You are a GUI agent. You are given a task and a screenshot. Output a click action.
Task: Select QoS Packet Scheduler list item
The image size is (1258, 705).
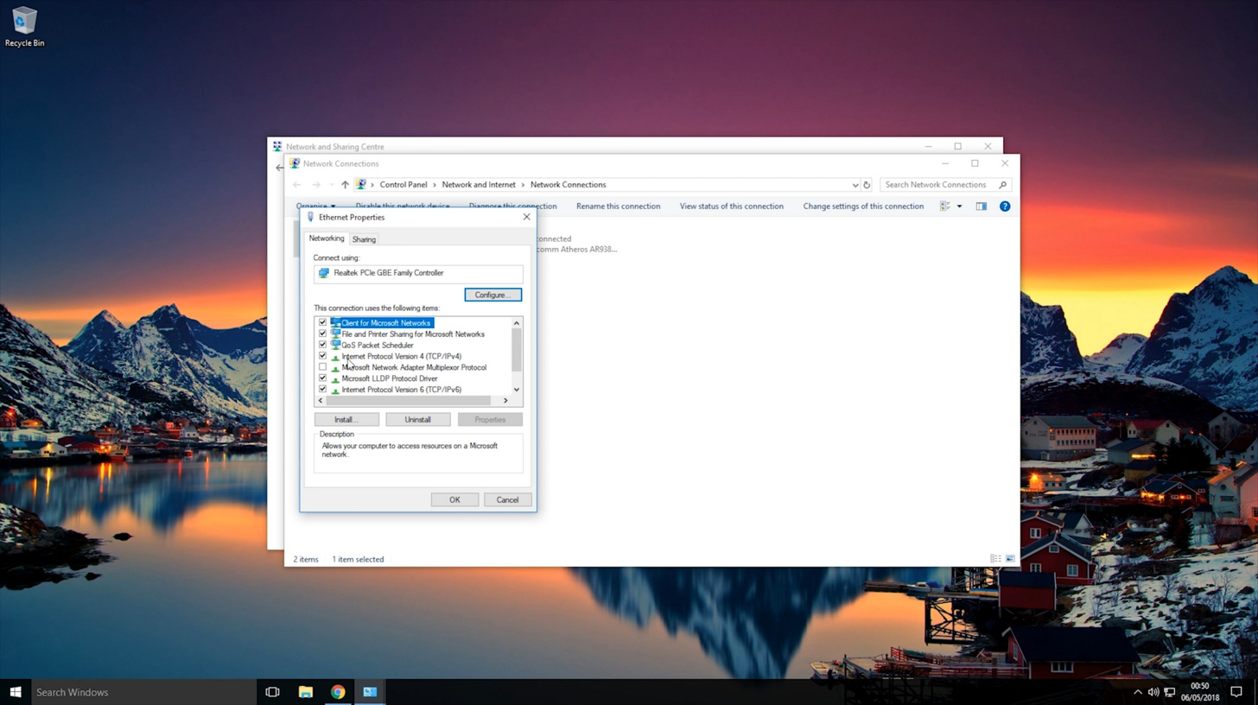click(377, 345)
